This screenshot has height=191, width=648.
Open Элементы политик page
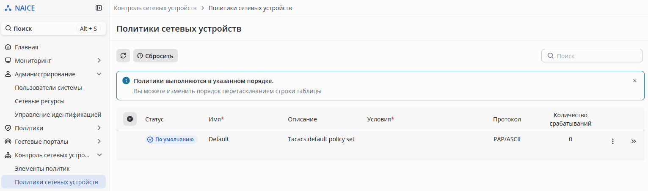(x=42, y=169)
